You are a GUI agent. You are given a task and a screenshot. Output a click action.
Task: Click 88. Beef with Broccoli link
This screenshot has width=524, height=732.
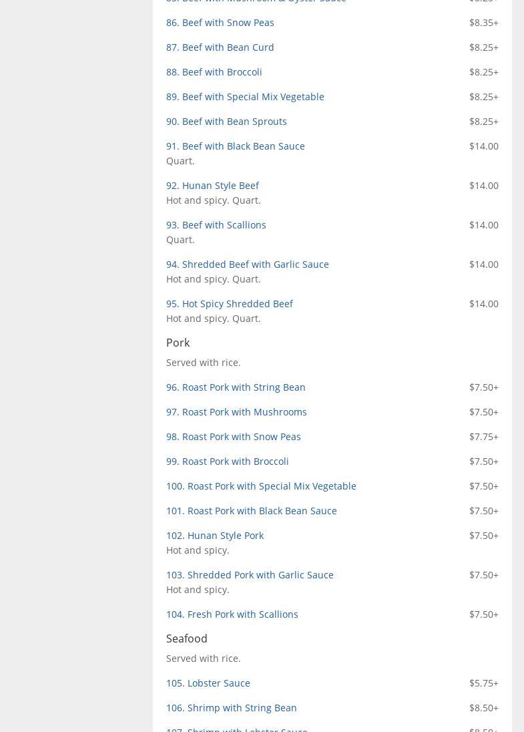pos(214,72)
